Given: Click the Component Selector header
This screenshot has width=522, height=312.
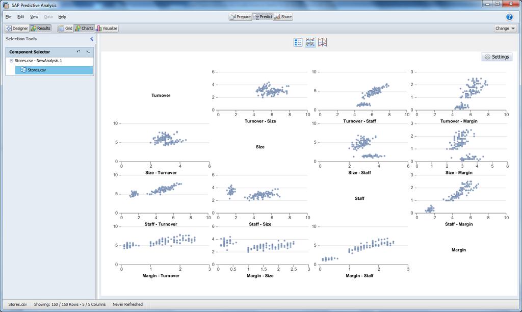Looking at the screenshot, I should (x=49, y=52).
